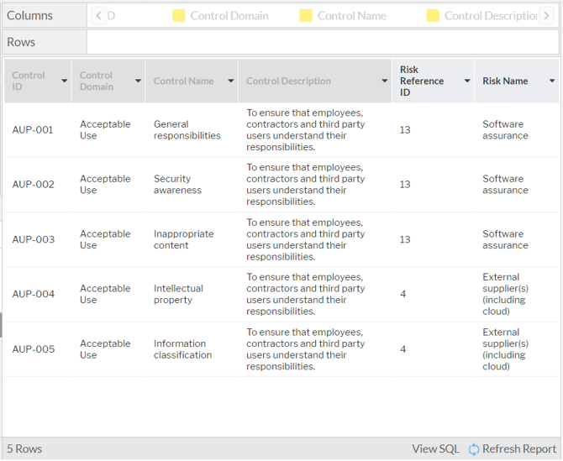This screenshot has height=461, width=563.
Task: Click yellow Control Description field icon
Action: [x=433, y=16]
